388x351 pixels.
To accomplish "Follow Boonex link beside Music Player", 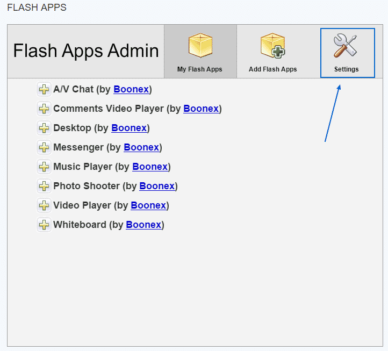I will coord(150,167).
